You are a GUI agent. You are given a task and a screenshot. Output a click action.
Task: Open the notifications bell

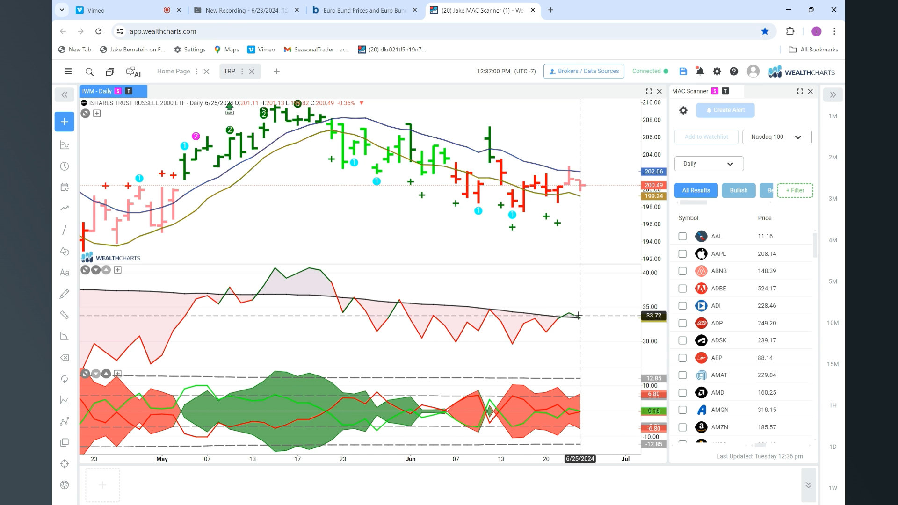(x=700, y=72)
